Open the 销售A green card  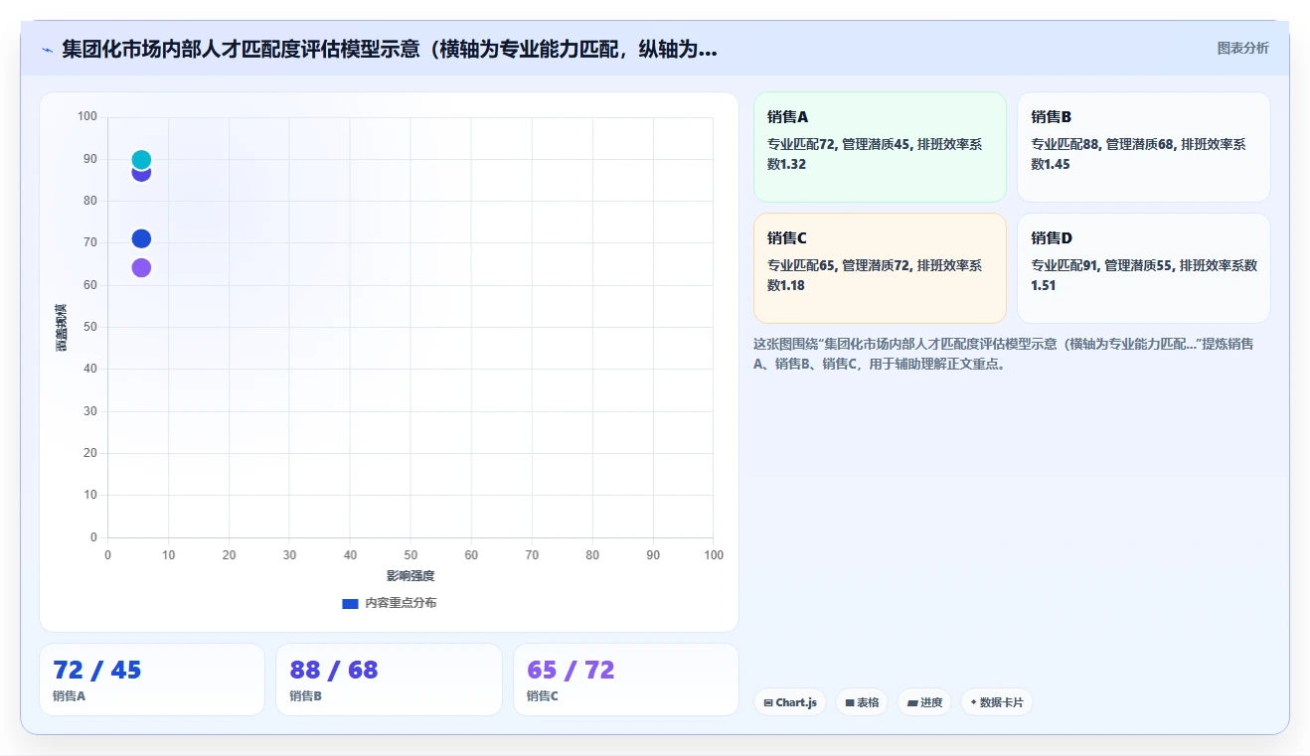tap(880, 147)
